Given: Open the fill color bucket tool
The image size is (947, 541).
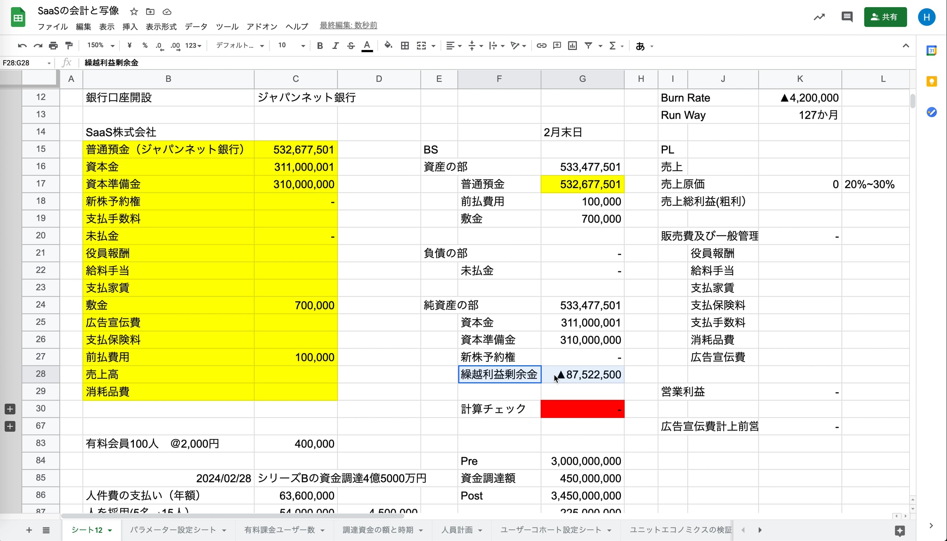Looking at the screenshot, I should pyautogui.click(x=388, y=46).
